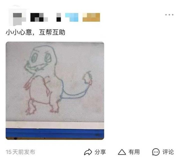Open the Charmander drawing photo
Image resolution: width=180 pixels, height=163 pixels.
tap(55, 91)
